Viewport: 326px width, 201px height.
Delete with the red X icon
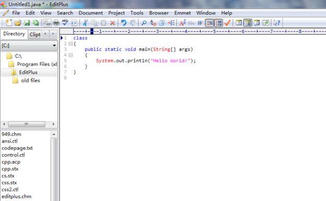coord(113,22)
